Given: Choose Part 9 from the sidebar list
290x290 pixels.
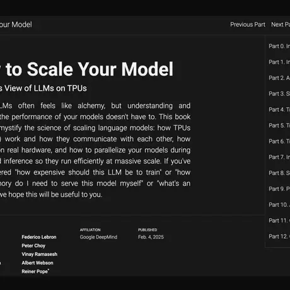Looking at the screenshot, I should point(279,189).
